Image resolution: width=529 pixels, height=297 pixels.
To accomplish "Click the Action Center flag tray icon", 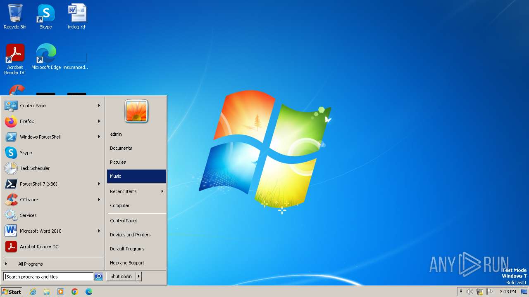I will click(490, 292).
